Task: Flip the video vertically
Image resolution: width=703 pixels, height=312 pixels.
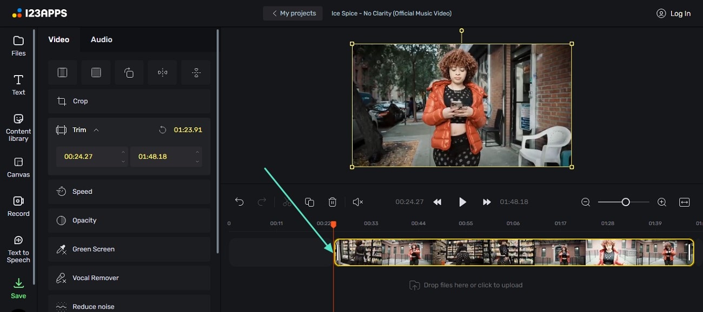Action: 196,72
